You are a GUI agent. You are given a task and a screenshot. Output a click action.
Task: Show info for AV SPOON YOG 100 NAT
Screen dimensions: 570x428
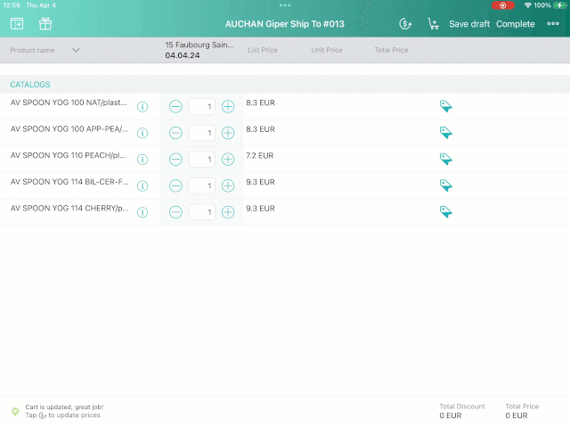[x=142, y=107]
